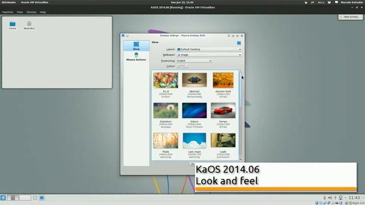
Task: Click the GNOME top bar date and time
Action: tap(182, 2)
